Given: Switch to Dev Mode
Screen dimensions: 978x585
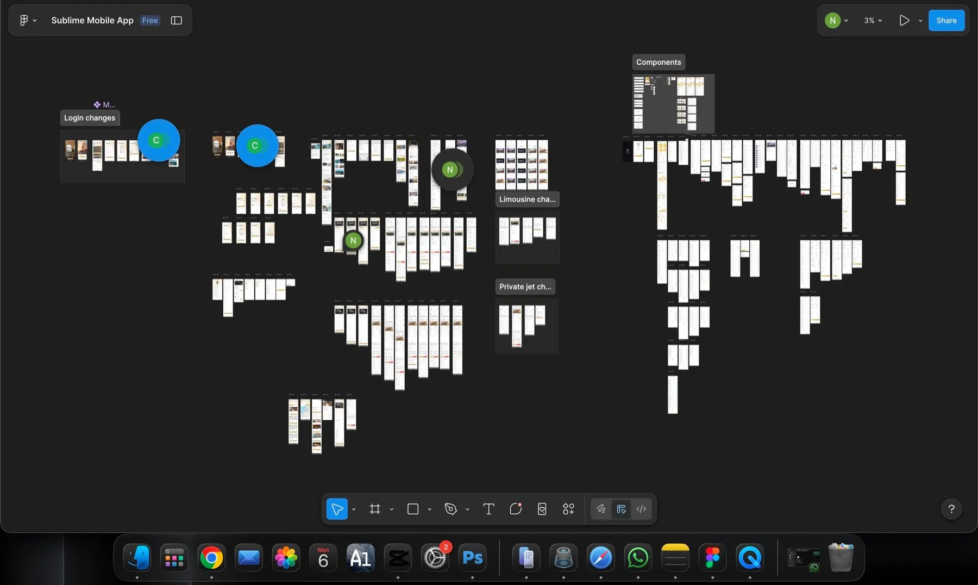Looking at the screenshot, I should 641,509.
